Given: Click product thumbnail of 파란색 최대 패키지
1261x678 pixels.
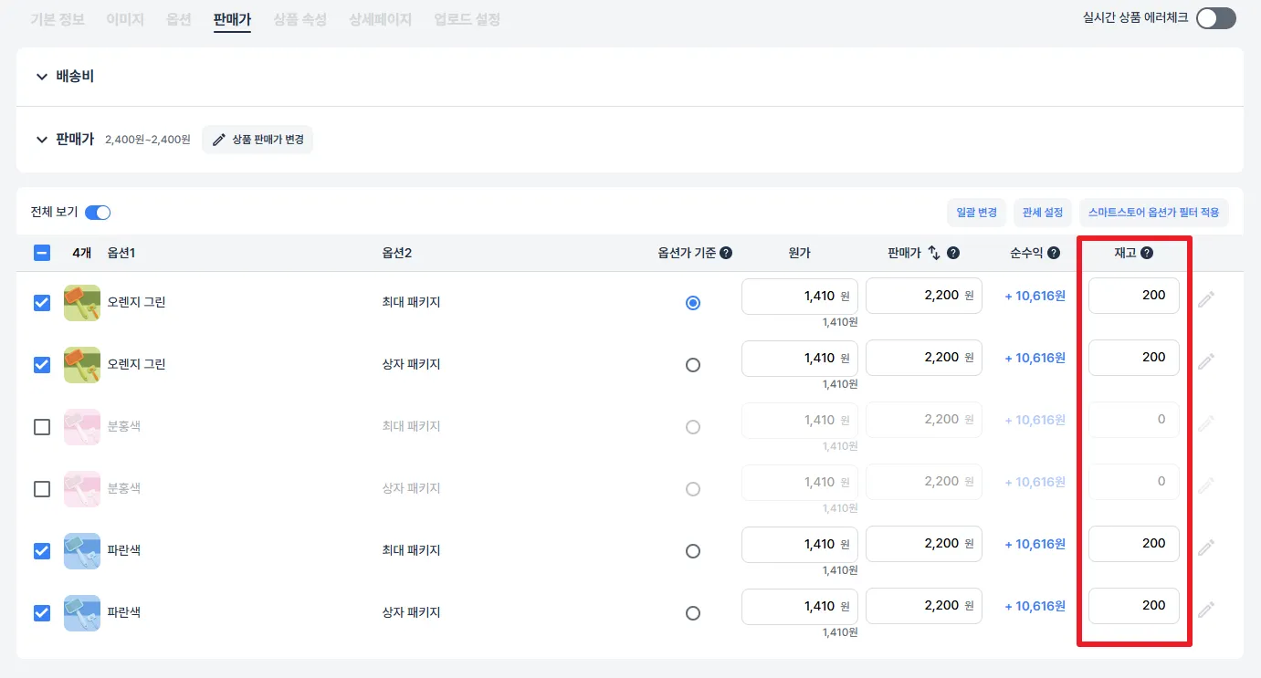Looking at the screenshot, I should (82, 551).
